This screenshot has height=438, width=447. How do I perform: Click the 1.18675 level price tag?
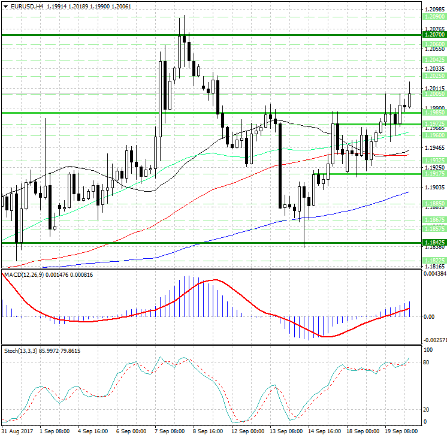tap(434, 219)
